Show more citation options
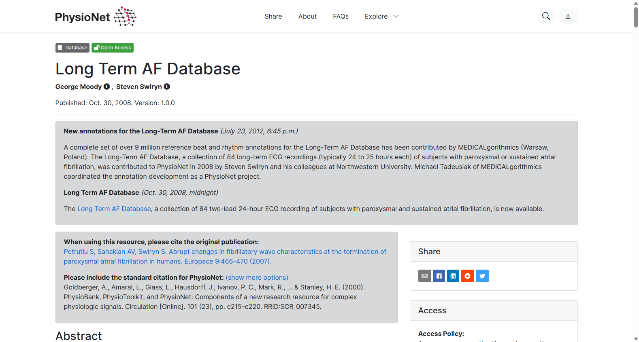This screenshot has height=342, width=639. [x=257, y=277]
